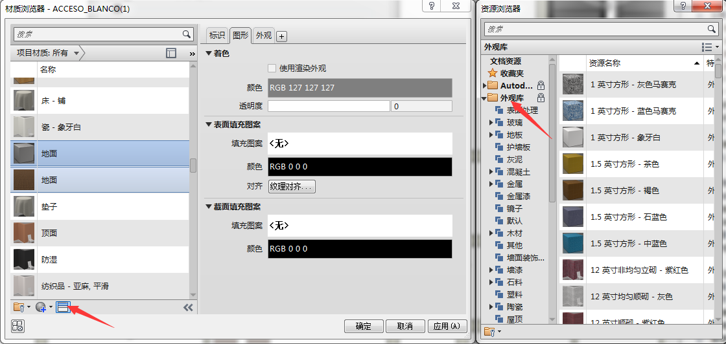This screenshot has height=344, width=726.
Task: Expand the 混凝土 category
Action: 491,172
